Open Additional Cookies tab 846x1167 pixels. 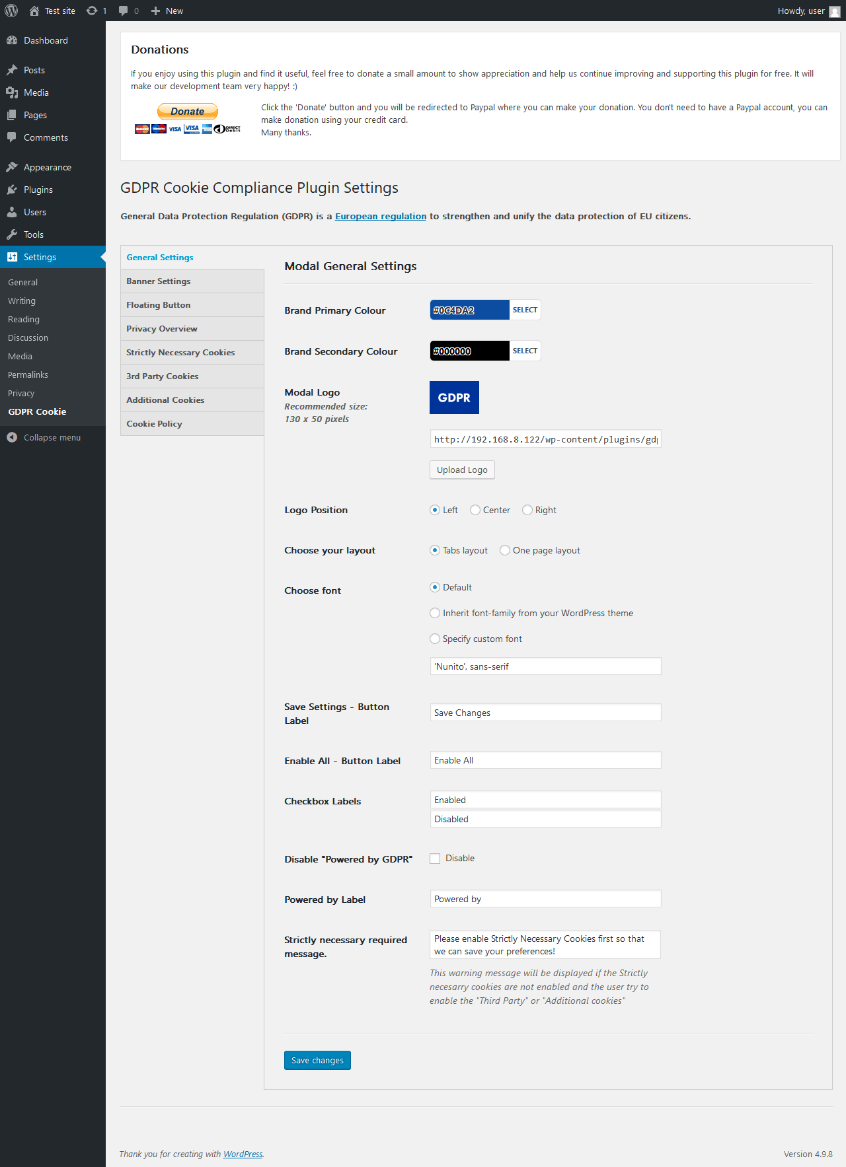tap(192, 400)
